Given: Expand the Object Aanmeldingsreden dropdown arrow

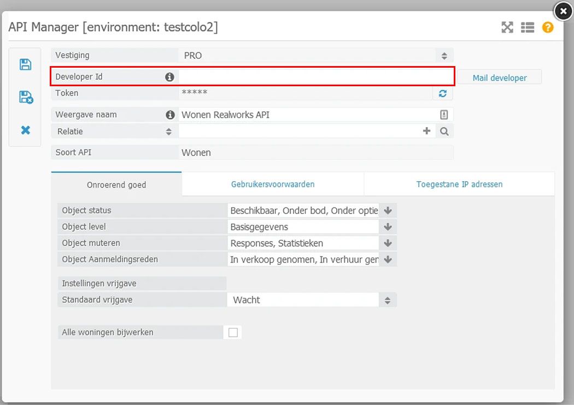Looking at the screenshot, I should 388,259.
